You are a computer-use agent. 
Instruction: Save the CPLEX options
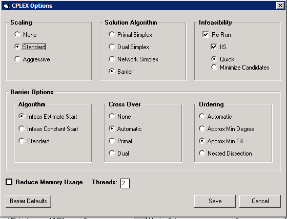coord(215,201)
